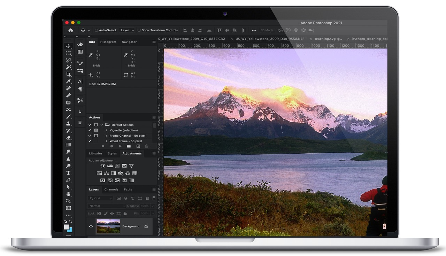Expand the Vignette (selection) action
Viewport: 446px width, 256px height.
106,130
